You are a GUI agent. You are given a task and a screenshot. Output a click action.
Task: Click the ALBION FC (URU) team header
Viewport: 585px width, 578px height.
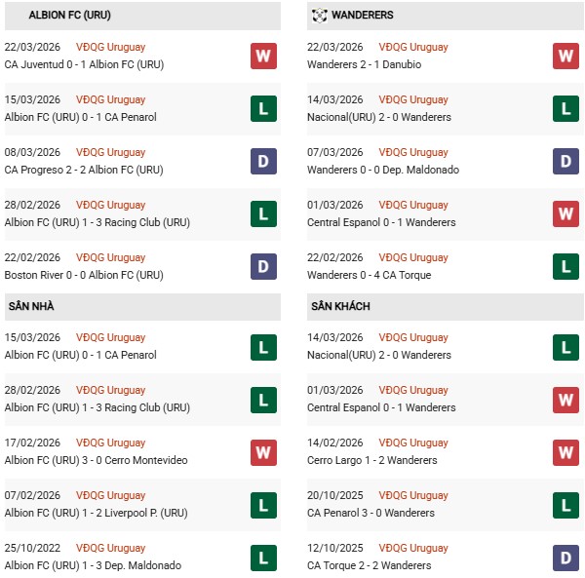click(67, 16)
